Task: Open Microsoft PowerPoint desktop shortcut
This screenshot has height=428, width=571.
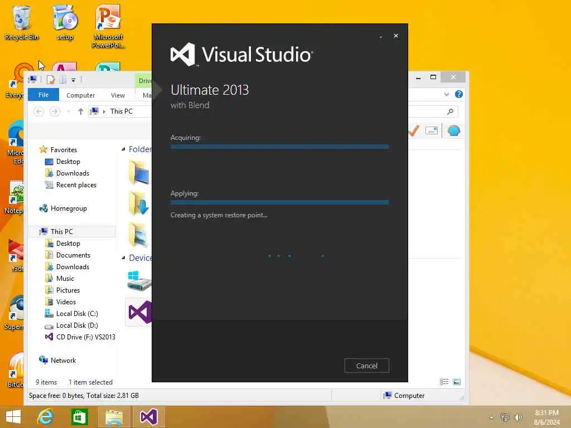Action: click(x=108, y=26)
